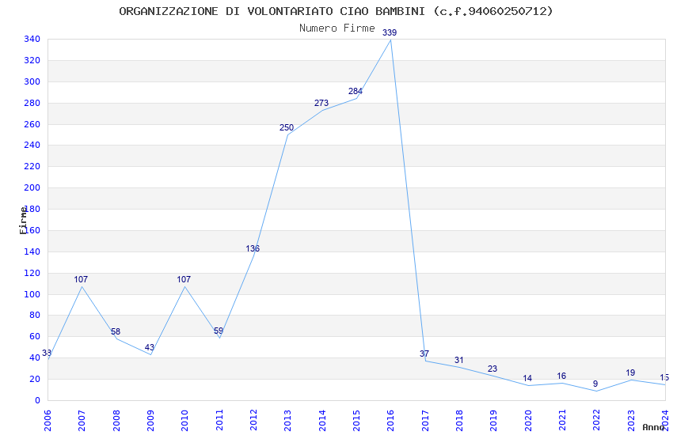
Task: Select the data label 250
Action: pos(287,127)
